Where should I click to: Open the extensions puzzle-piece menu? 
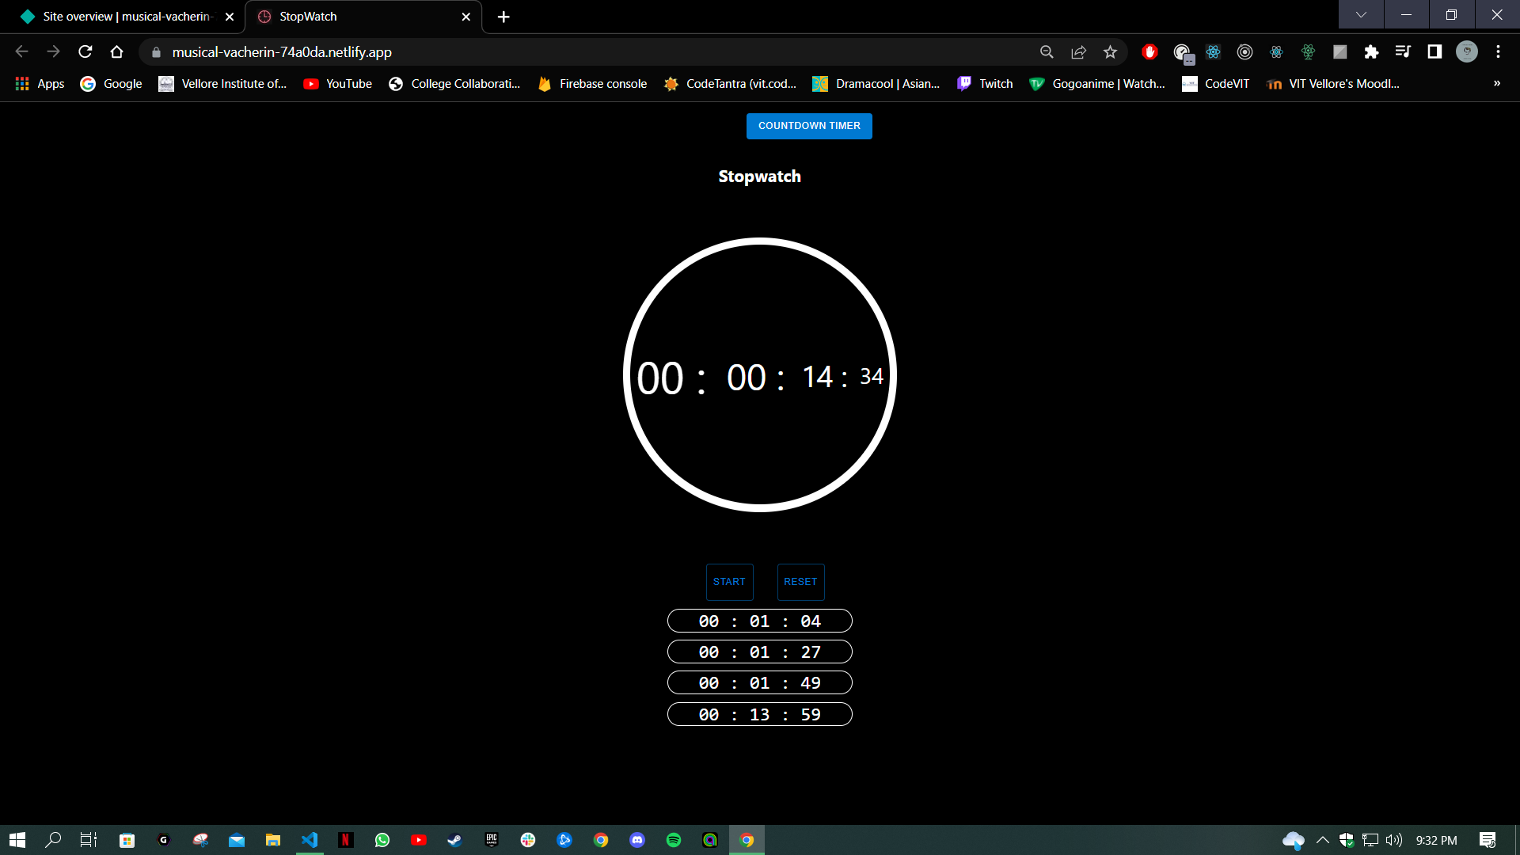pyautogui.click(x=1372, y=51)
